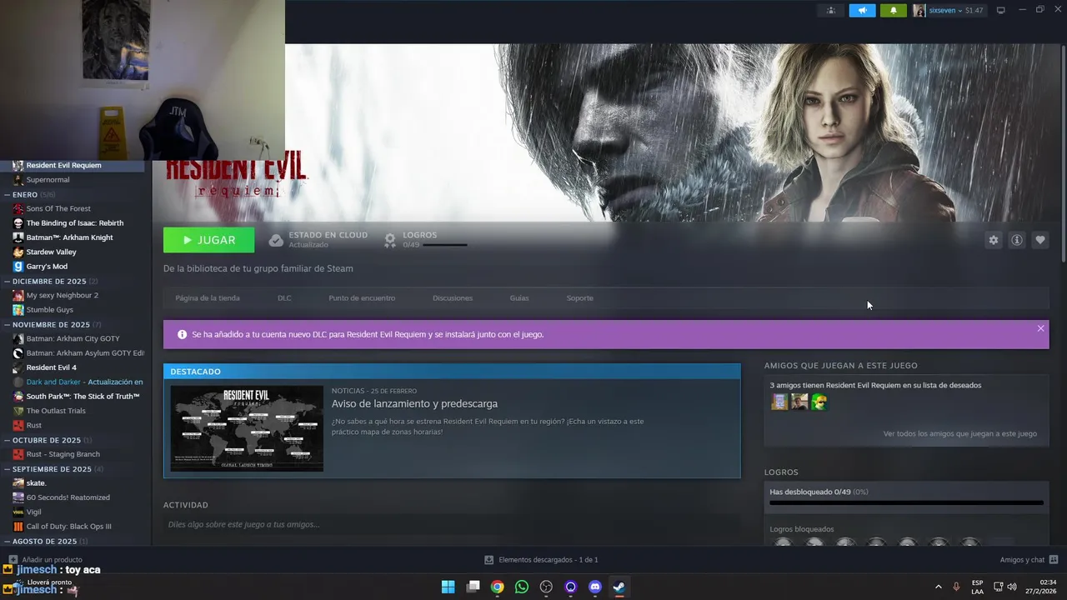1067x600 pixels.
Task: Open Steam family group icon in header
Action: [830, 11]
